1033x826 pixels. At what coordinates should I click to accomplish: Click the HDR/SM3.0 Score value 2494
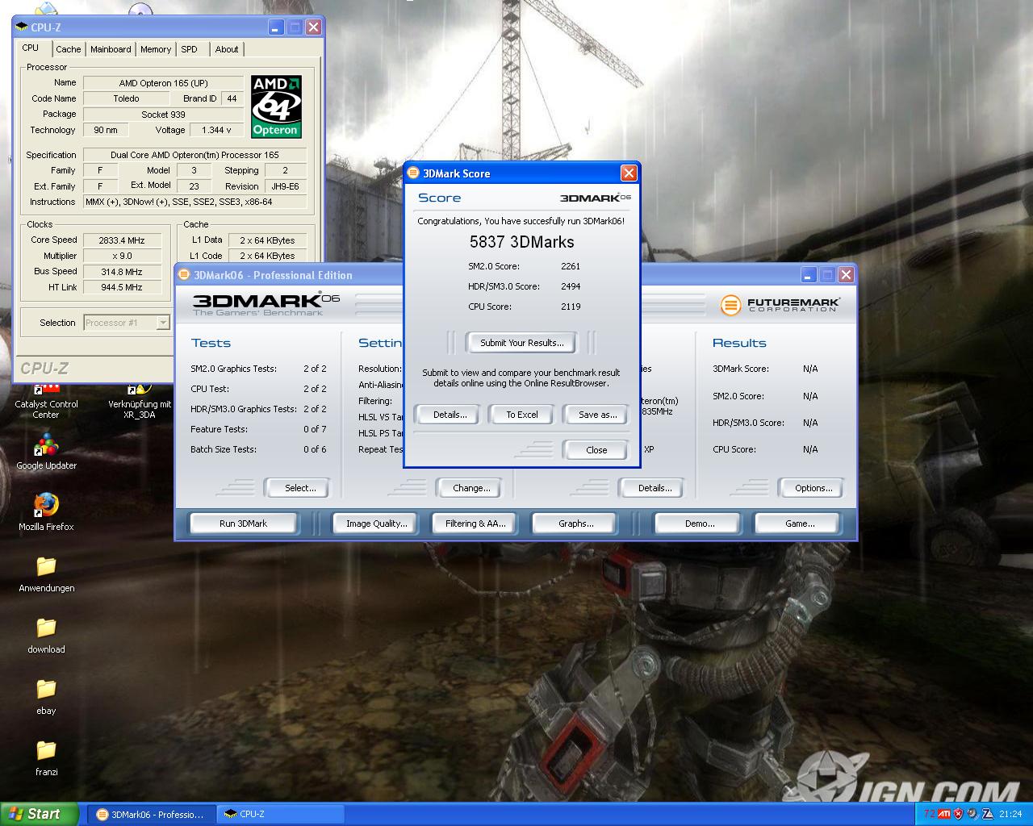571,286
